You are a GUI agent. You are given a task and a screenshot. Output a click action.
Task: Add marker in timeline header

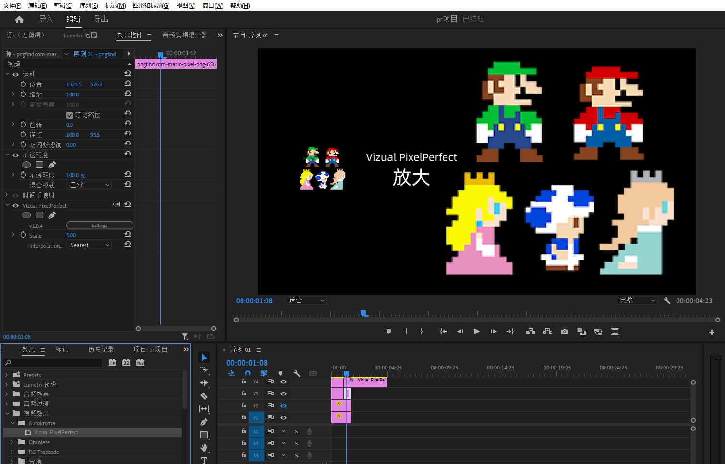pyautogui.click(x=280, y=373)
